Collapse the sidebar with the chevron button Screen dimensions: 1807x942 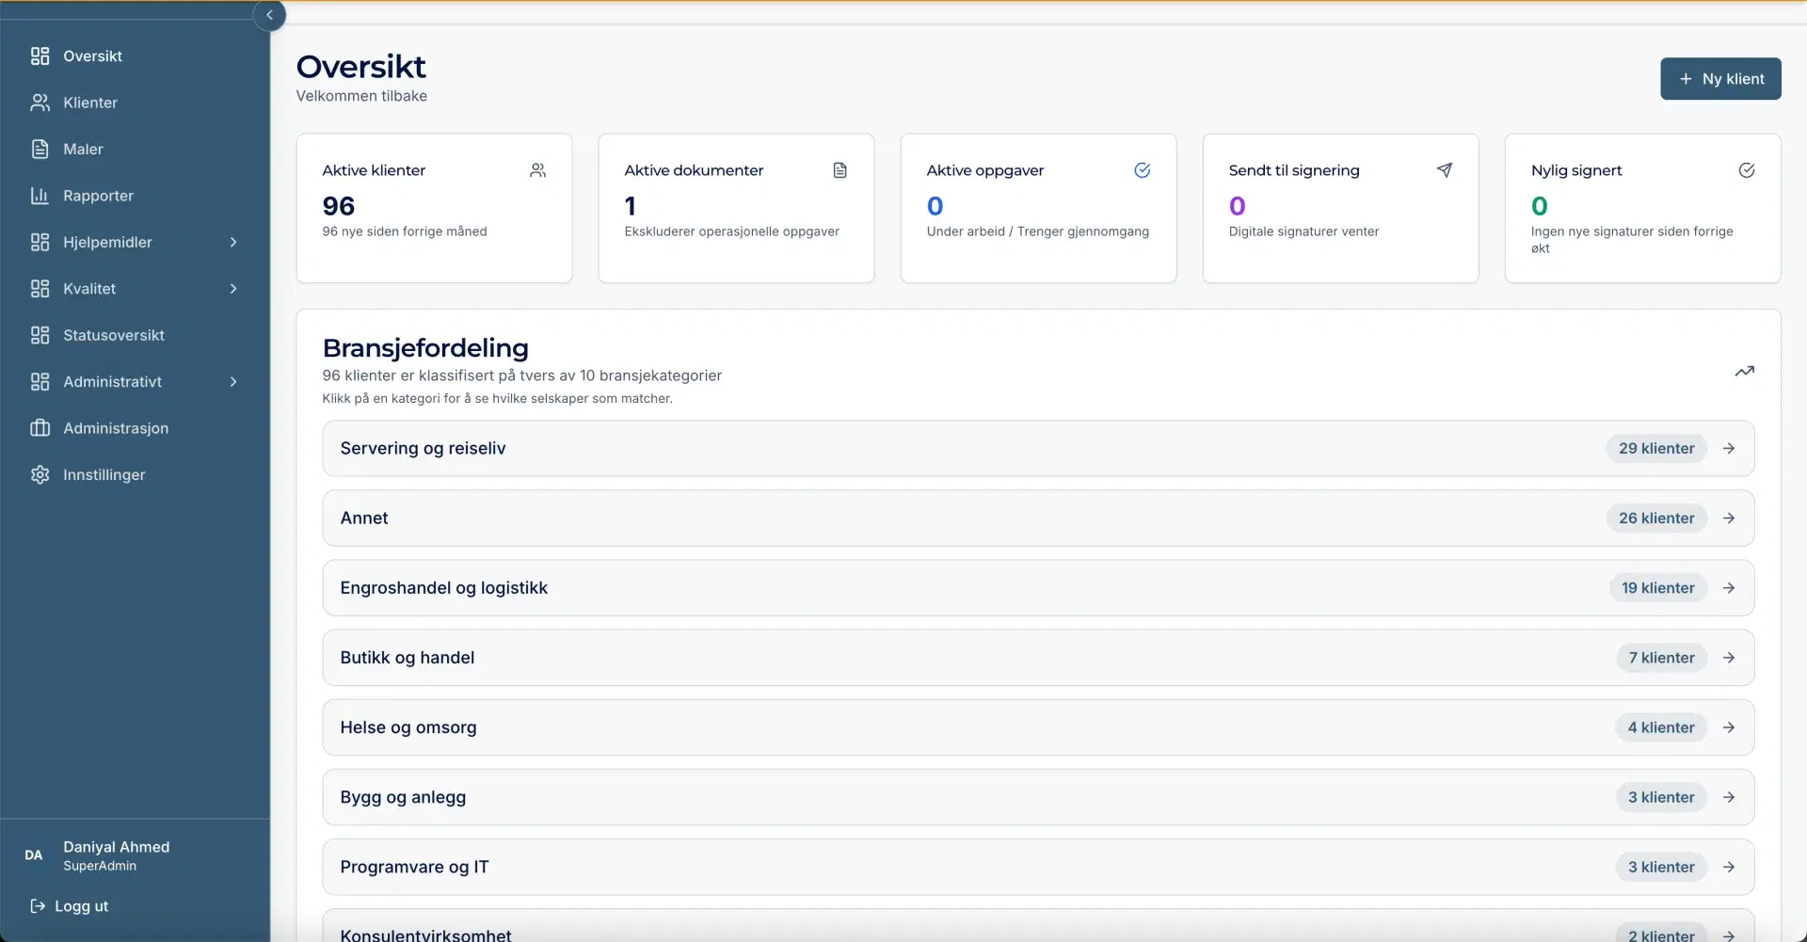269,15
